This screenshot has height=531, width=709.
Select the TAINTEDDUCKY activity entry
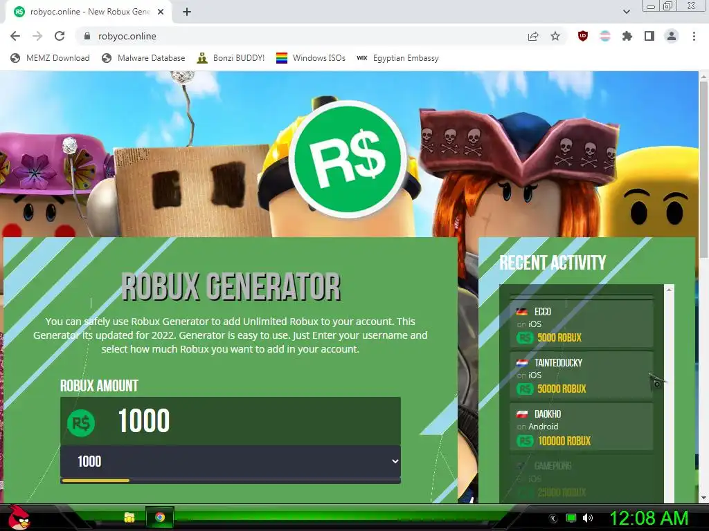pos(582,375)
